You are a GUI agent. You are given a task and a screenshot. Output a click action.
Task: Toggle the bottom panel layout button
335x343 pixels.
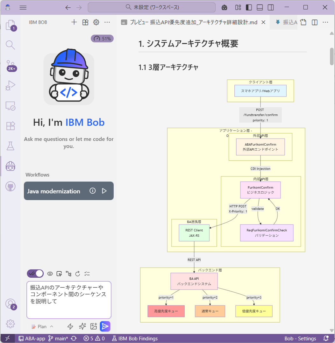point(260,7)
